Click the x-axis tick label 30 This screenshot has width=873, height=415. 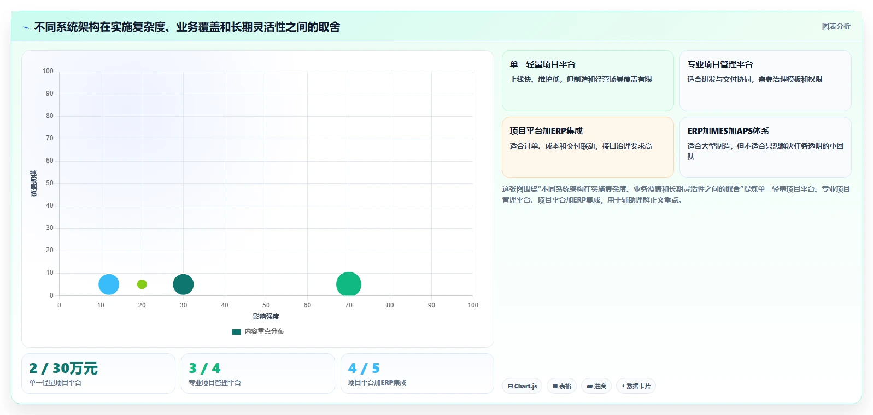pyautogui.click(x=183, y=305)
